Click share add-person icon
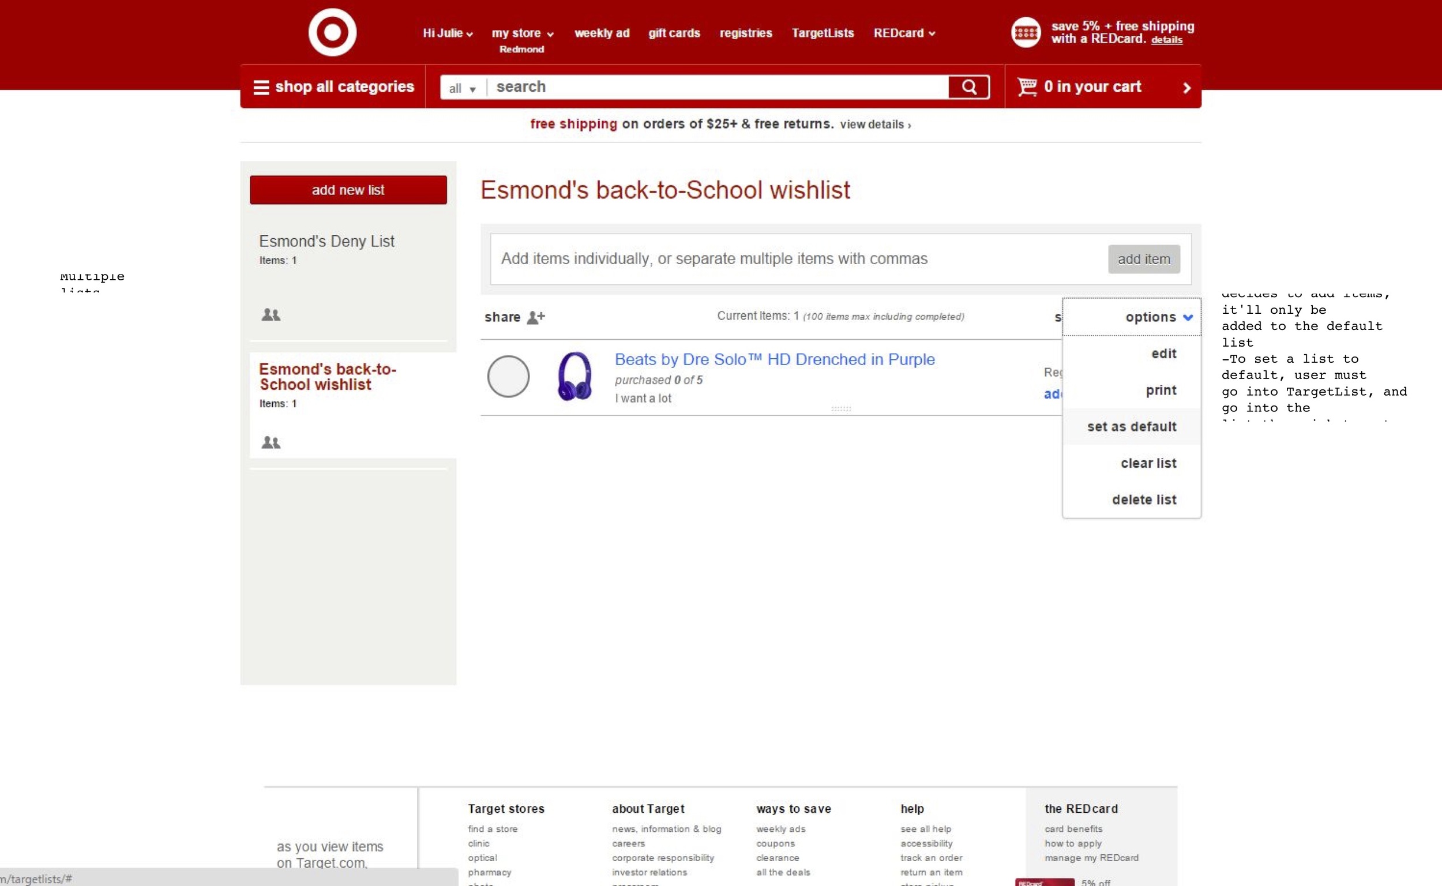Viewport: 1442px width, 886px height. (x=535, y=317)
